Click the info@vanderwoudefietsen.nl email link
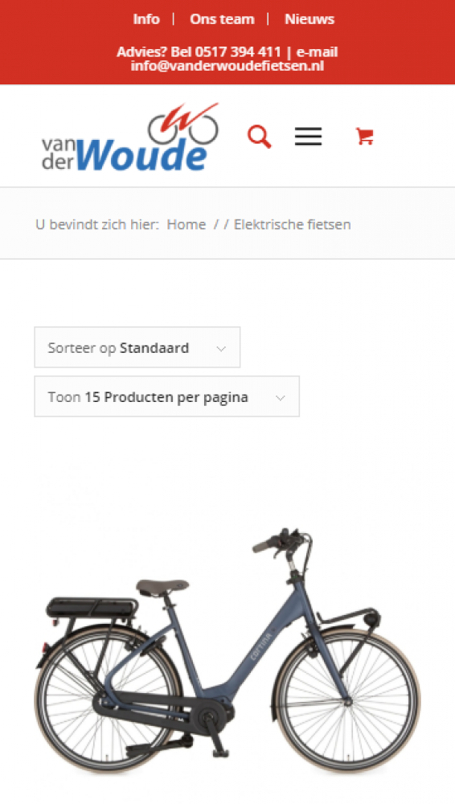Viewport: 455px width, 804px height. tap(227, 66)
